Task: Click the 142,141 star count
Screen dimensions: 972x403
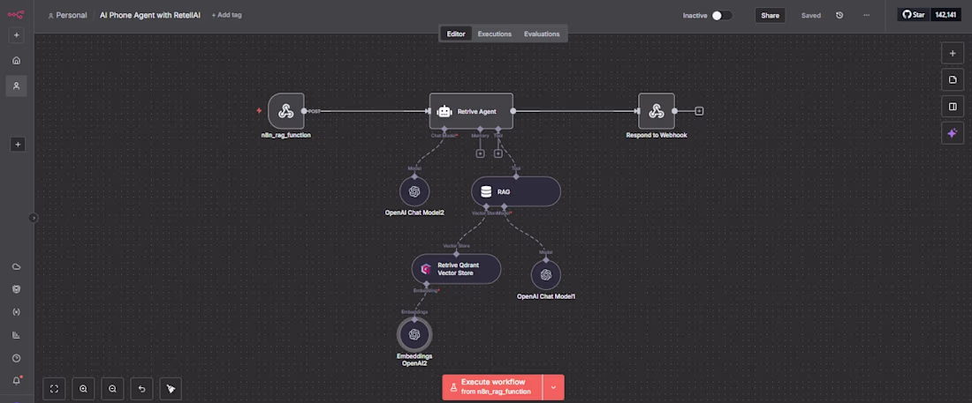Action: click(945, 14)
